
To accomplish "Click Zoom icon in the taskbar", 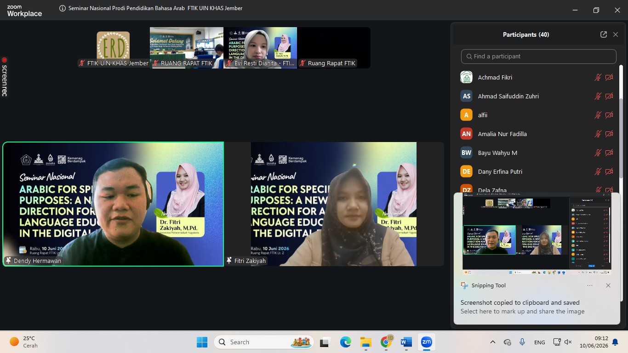I will coord(427,342).
